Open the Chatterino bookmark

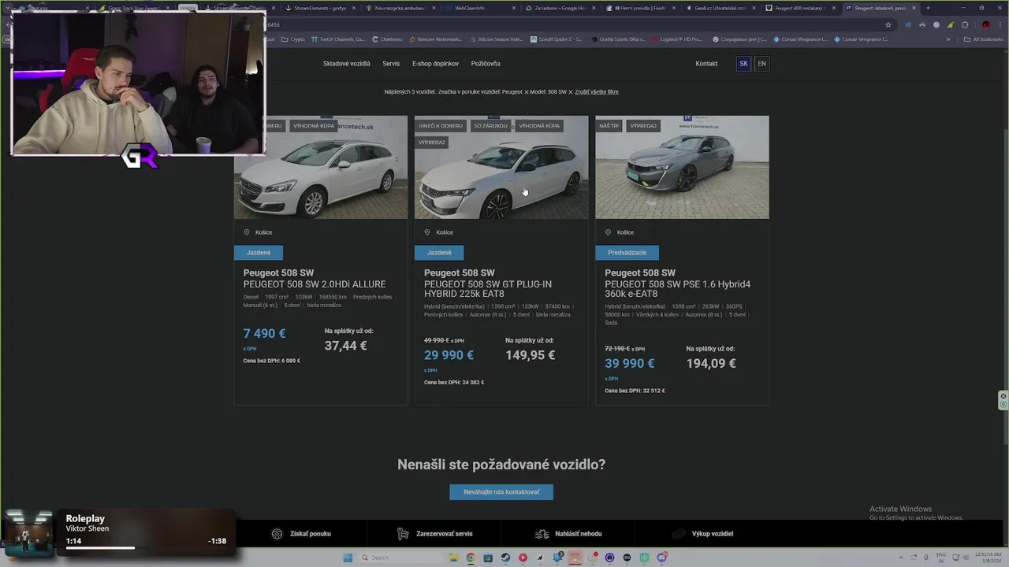pyautogui.click(x=387, y=39)
